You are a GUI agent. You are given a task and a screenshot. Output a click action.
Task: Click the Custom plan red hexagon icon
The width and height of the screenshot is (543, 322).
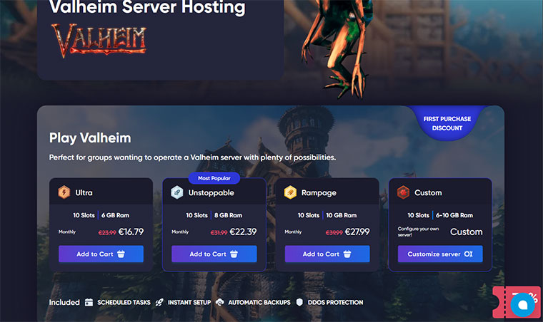403,192
